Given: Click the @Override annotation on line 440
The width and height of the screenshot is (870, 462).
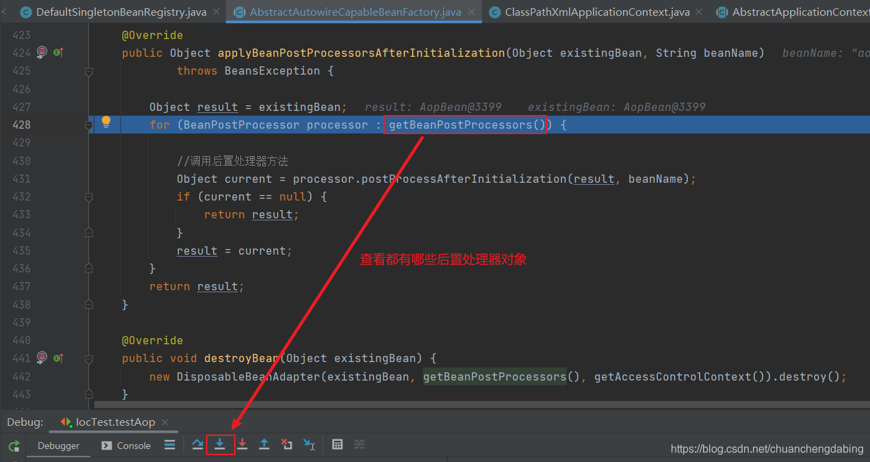Looking at the screenshot, I should tap(153, 340).
